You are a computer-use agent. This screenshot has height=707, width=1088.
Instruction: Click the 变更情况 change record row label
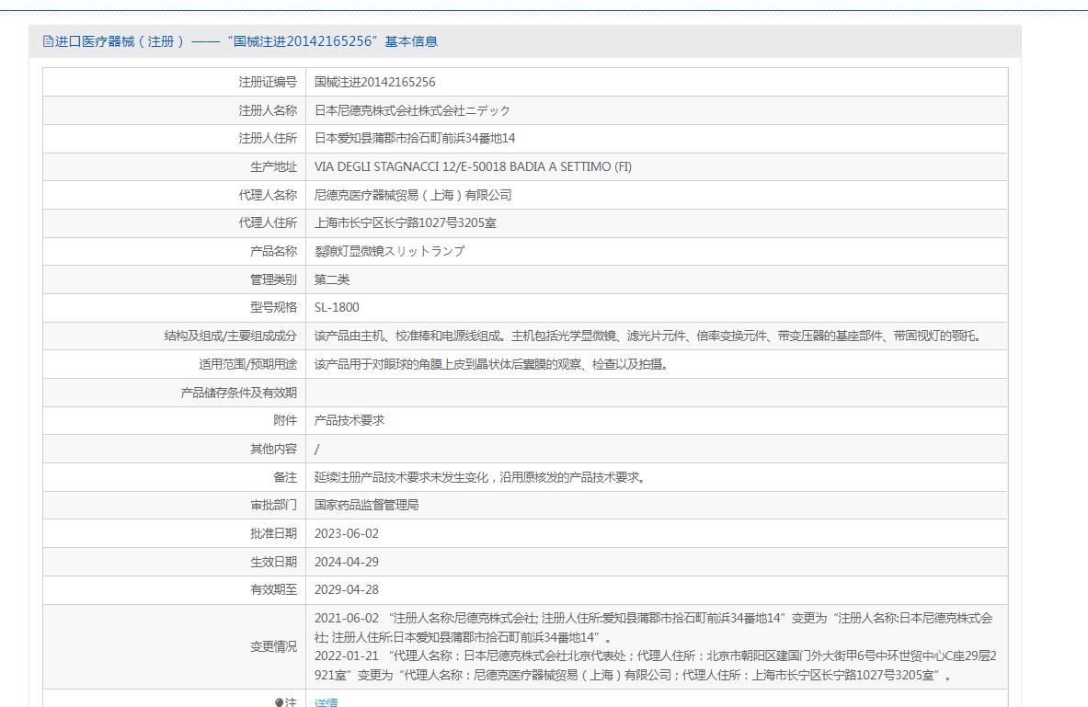tap(273, 646)
